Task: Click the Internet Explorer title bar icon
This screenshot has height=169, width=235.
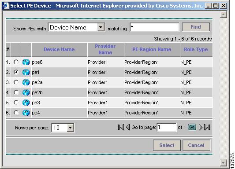Action: [6, 6]
